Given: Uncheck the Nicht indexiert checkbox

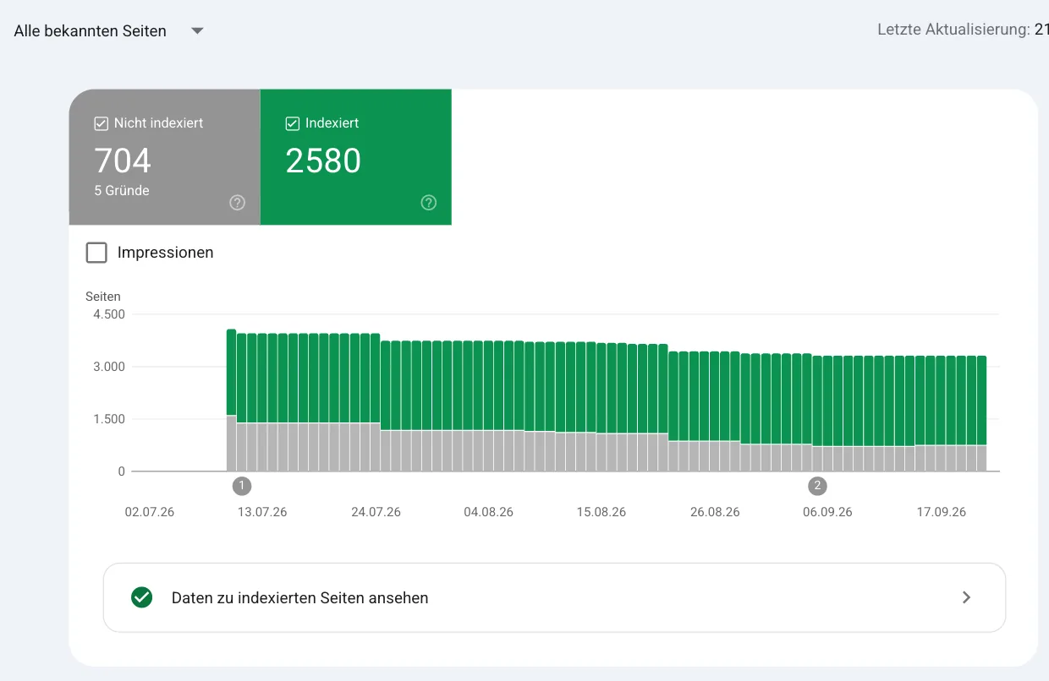Looking at the screenshot, I should point(102,123).
